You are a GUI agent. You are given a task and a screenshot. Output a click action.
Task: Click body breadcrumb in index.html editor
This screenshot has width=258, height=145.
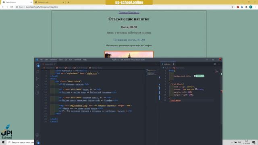pyautogui.click(x=69, y=68)
